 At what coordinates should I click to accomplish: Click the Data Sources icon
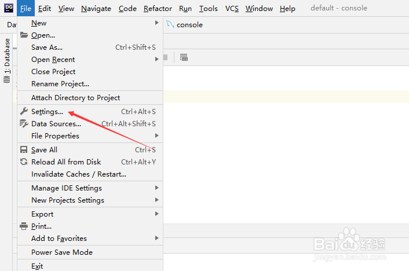pos(24,124)
